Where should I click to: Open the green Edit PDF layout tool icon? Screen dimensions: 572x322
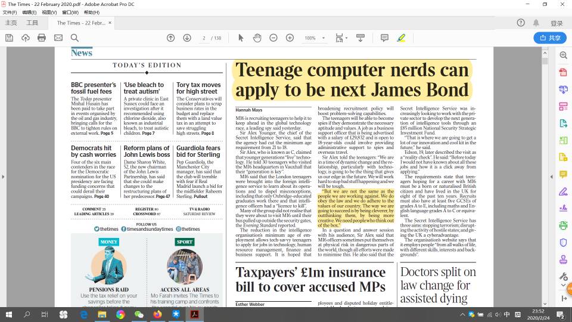tap(563, 140)
